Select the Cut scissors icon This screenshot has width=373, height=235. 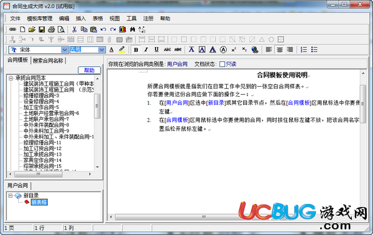tap(74, 29)
